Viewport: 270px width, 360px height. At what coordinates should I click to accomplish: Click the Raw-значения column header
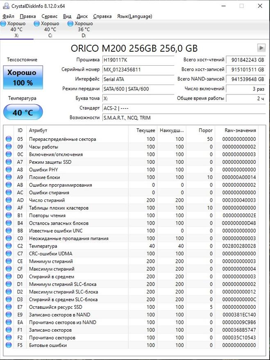[240, 130]
